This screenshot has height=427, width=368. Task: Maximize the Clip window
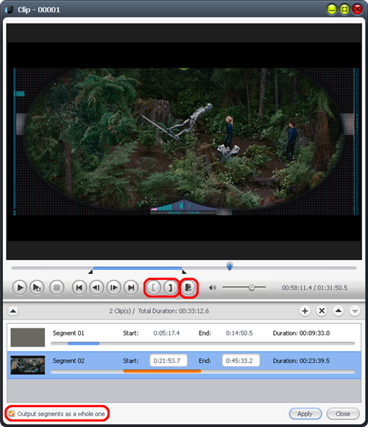344,10
